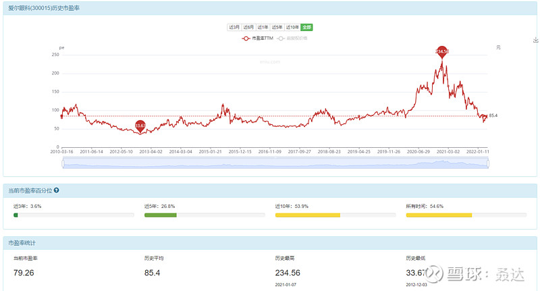Click the 历史最低 heading
The height and width of the screenshot is (291, 540).
[x=416, y=258]
